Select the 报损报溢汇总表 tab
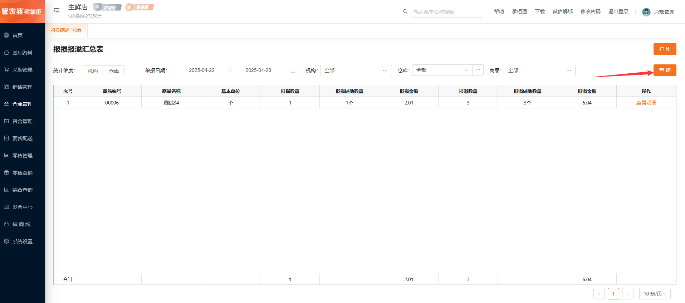685x303 pixels. pyautogui.click(x=66, y=30)
